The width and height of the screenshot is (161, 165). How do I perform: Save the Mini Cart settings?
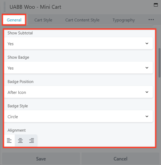pyautogui.click(x=41, y=159)
